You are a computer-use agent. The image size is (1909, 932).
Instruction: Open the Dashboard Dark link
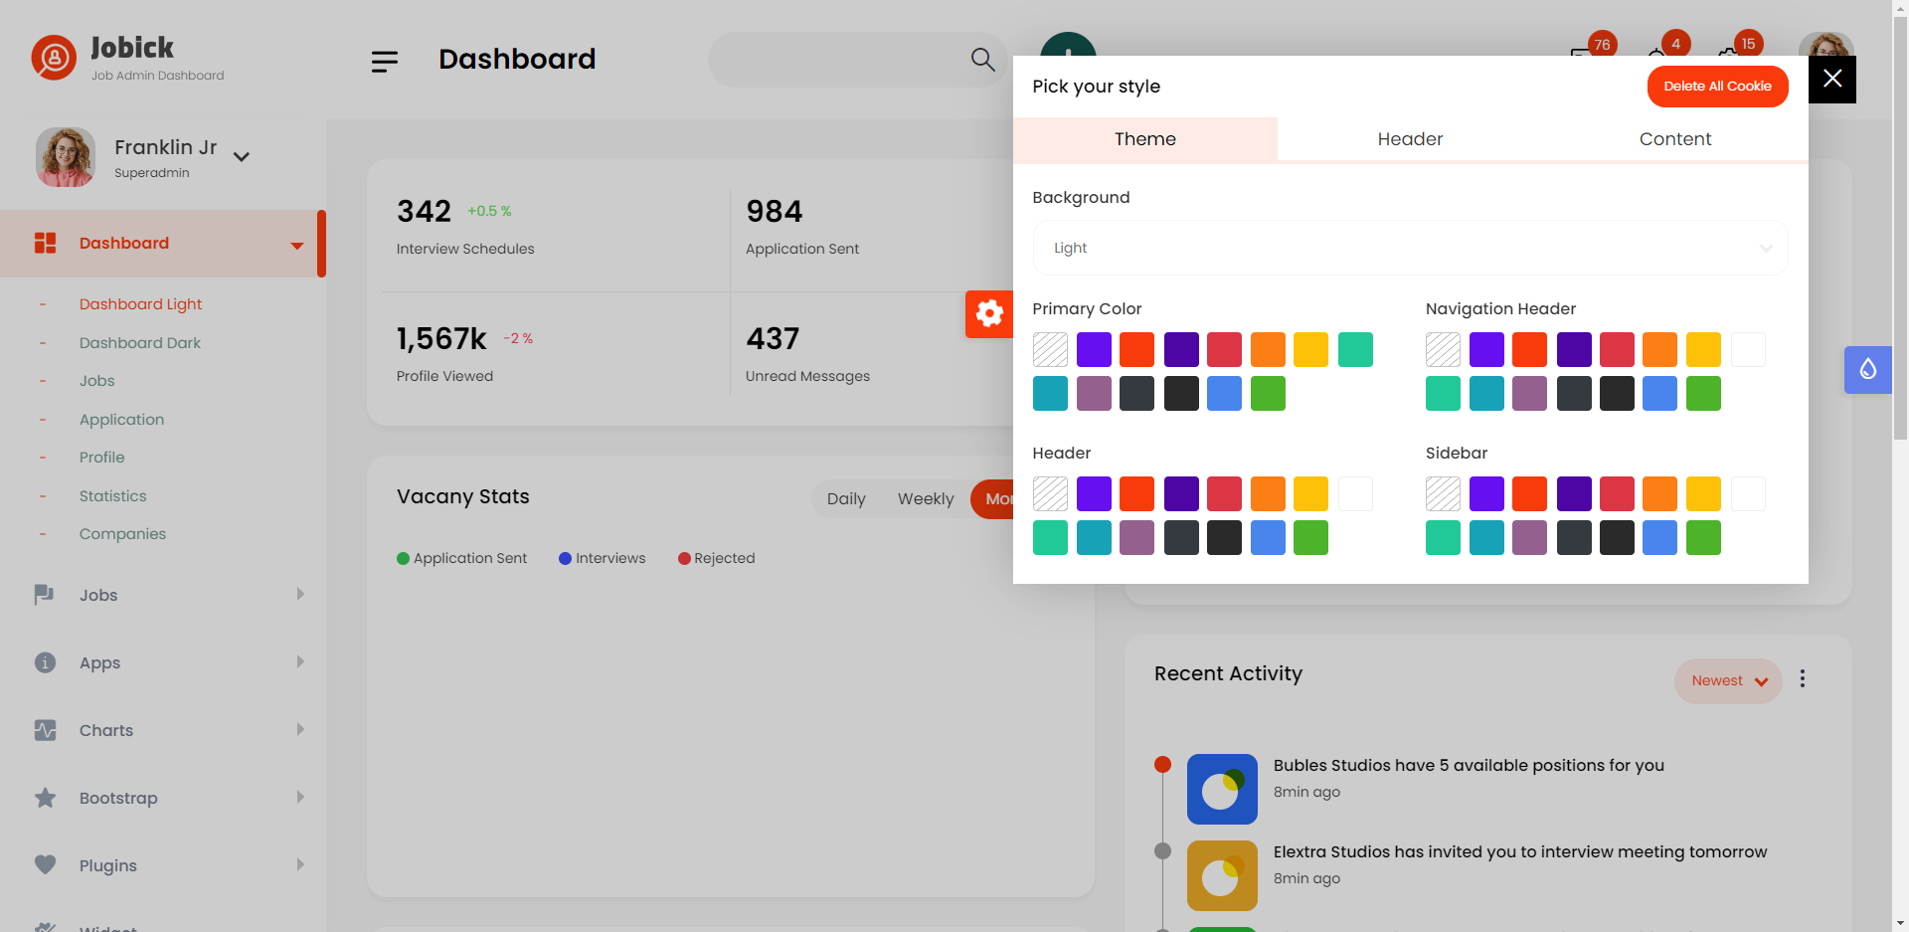pos(140,343)
